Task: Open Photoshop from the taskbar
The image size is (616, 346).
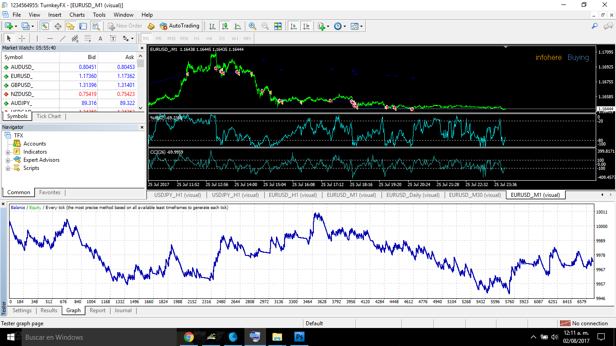Action: pyautogui.click(x=299, y=337)
